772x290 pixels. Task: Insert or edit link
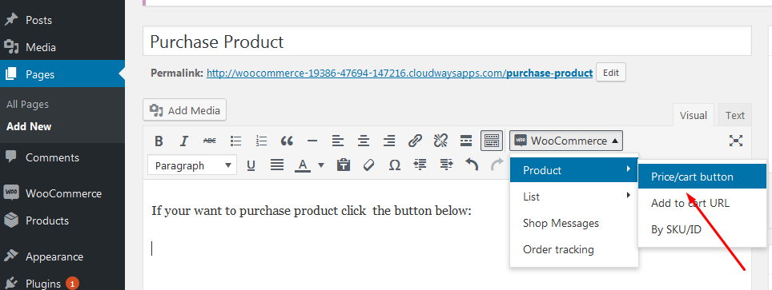tap(415, 141)
